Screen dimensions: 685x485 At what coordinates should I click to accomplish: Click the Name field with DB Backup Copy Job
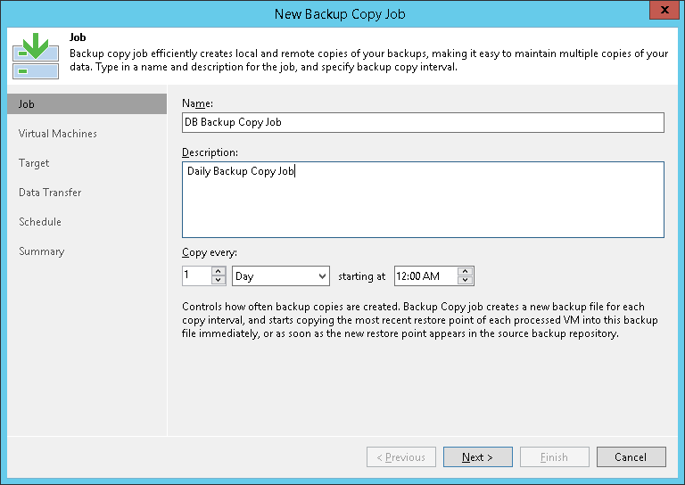(x=423, y=122)
